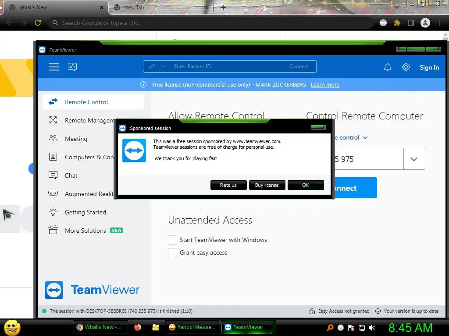
Task: Click 'Easy Access not granted' text
Action: (x=344, y=311)
